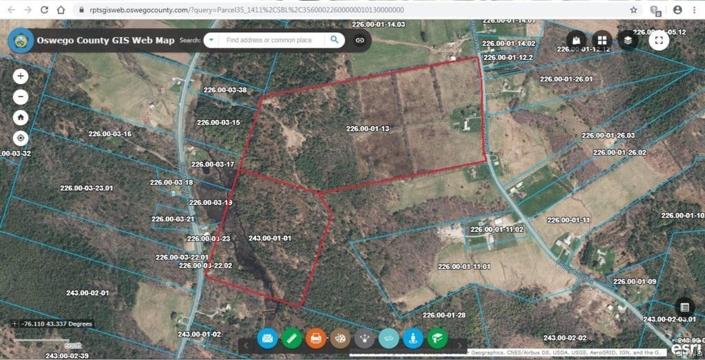Open the Basemap Gallery grid icon
Image resolution: width=705 pixels, height=360 pixels.
pos(602,41)
